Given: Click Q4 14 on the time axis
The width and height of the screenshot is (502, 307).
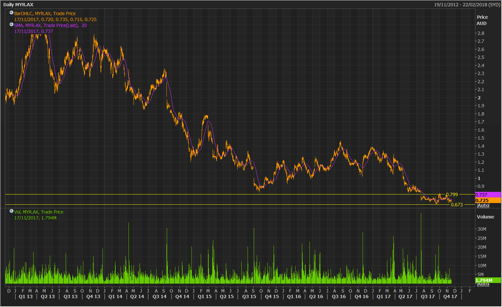Looking at the screenshot, I should pos(182,296).
